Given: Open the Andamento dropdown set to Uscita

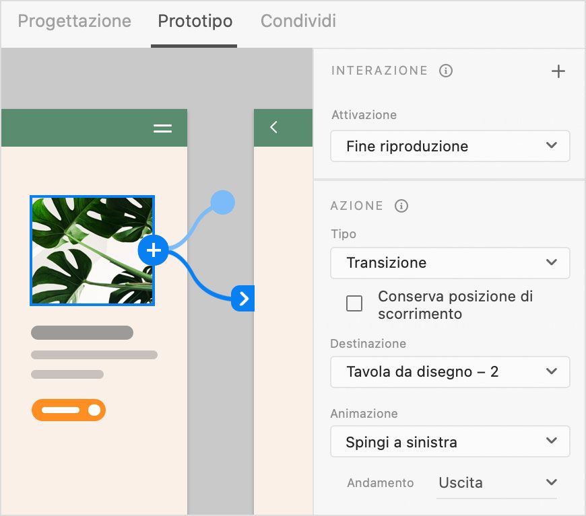Looking at the screenshot, I should coord(496,482).
